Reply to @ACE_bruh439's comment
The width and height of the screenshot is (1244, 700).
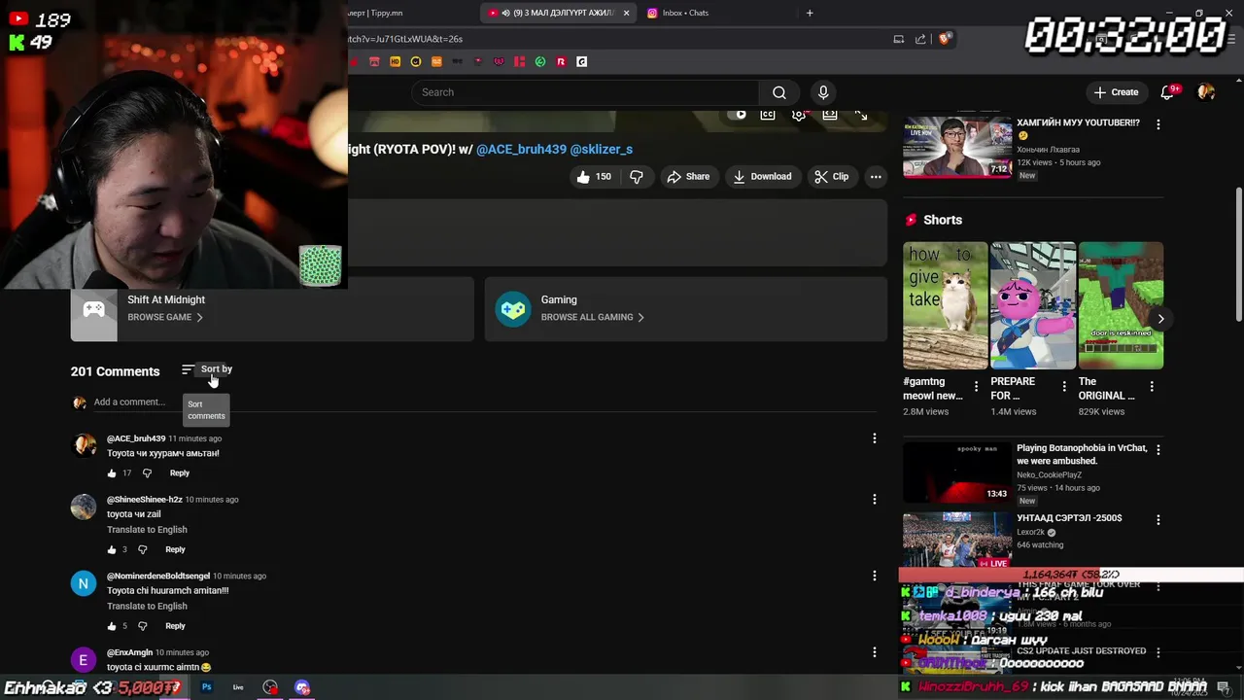click(180, 473)
